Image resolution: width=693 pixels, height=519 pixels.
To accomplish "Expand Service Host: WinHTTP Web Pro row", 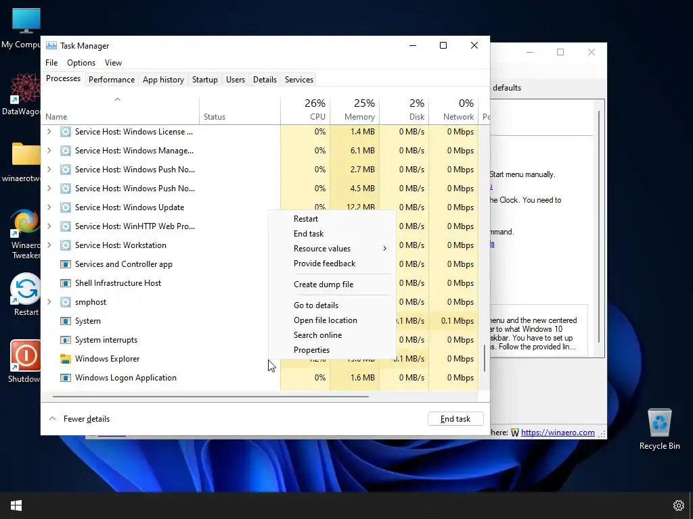I will click(x=49, y=226).
